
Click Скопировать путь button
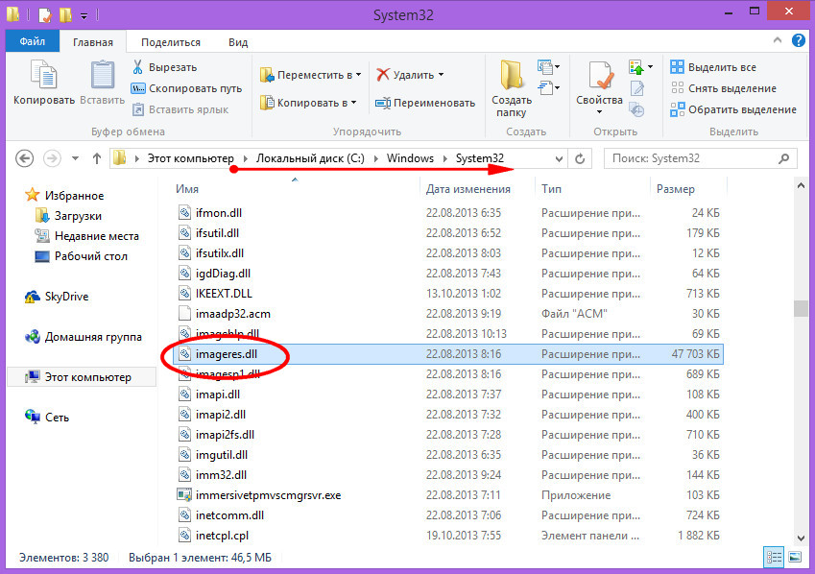188,88
